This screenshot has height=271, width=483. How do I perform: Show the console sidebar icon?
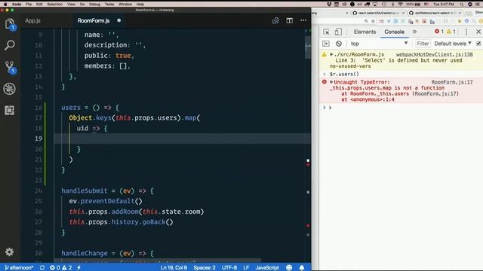coord(326,44)
